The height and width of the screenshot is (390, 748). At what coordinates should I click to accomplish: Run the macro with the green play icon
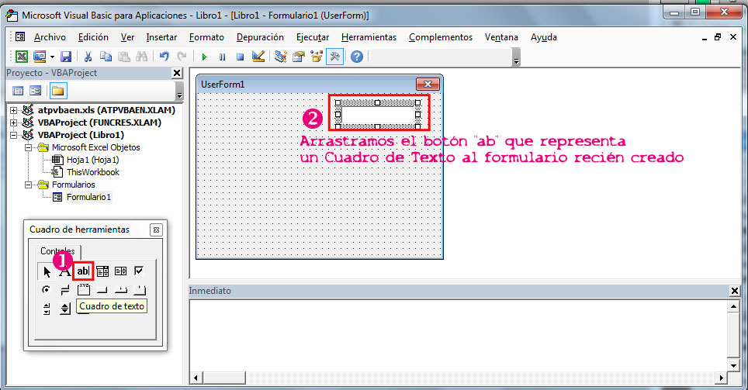pos(204,57)
